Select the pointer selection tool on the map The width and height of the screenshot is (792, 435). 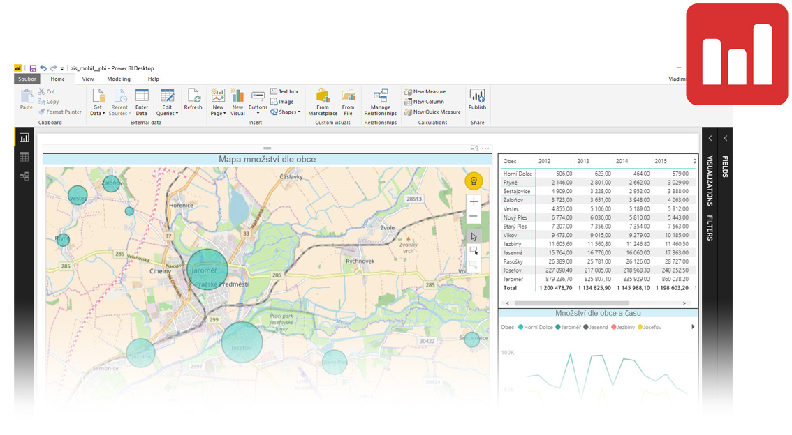click(474, 236)
